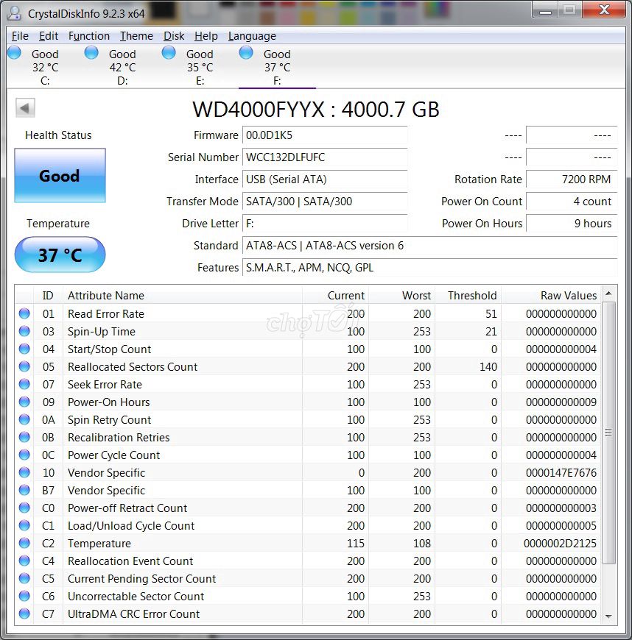Image resolution: width=632 pixels, height=640 pixels.
Task: Select drive C: status orb
Action: click(14, 53)
